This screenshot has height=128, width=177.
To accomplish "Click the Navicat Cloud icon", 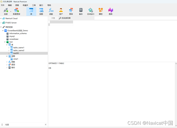I will (x=3, y=18).
